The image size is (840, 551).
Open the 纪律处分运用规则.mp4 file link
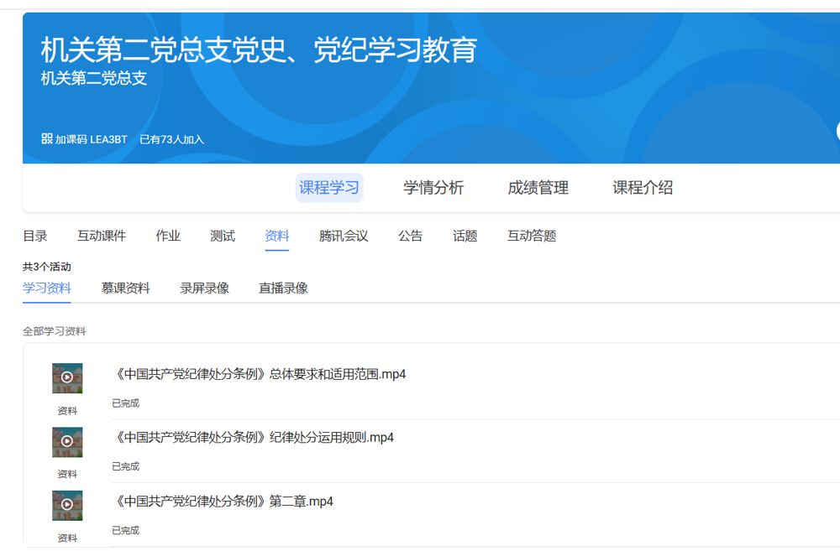253,438
